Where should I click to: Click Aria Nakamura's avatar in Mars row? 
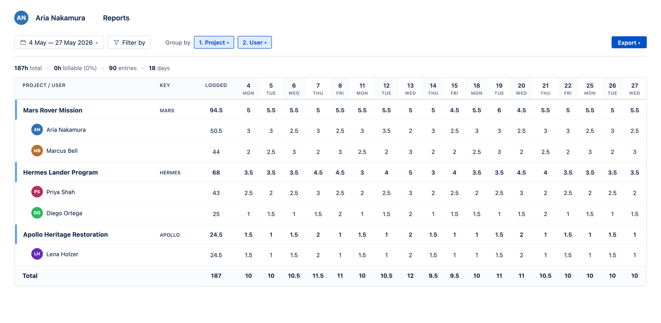click(x=37, y=130)
